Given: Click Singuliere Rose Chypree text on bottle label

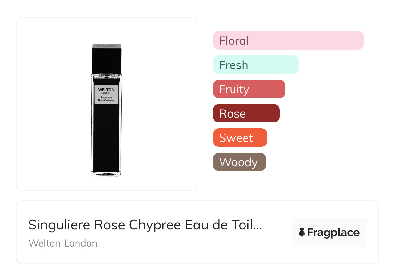Looking at the screenshot, I should click(106, 99).
